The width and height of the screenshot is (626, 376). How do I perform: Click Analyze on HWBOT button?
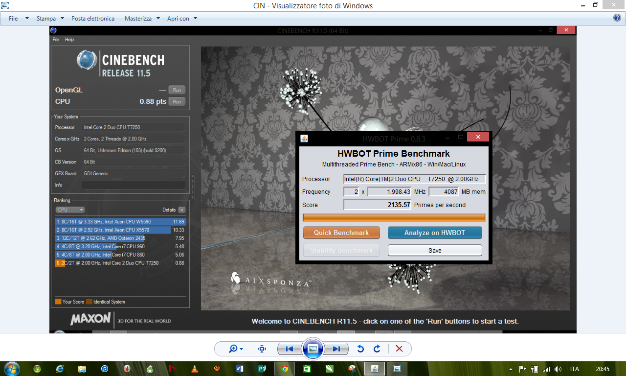[435, 233]
